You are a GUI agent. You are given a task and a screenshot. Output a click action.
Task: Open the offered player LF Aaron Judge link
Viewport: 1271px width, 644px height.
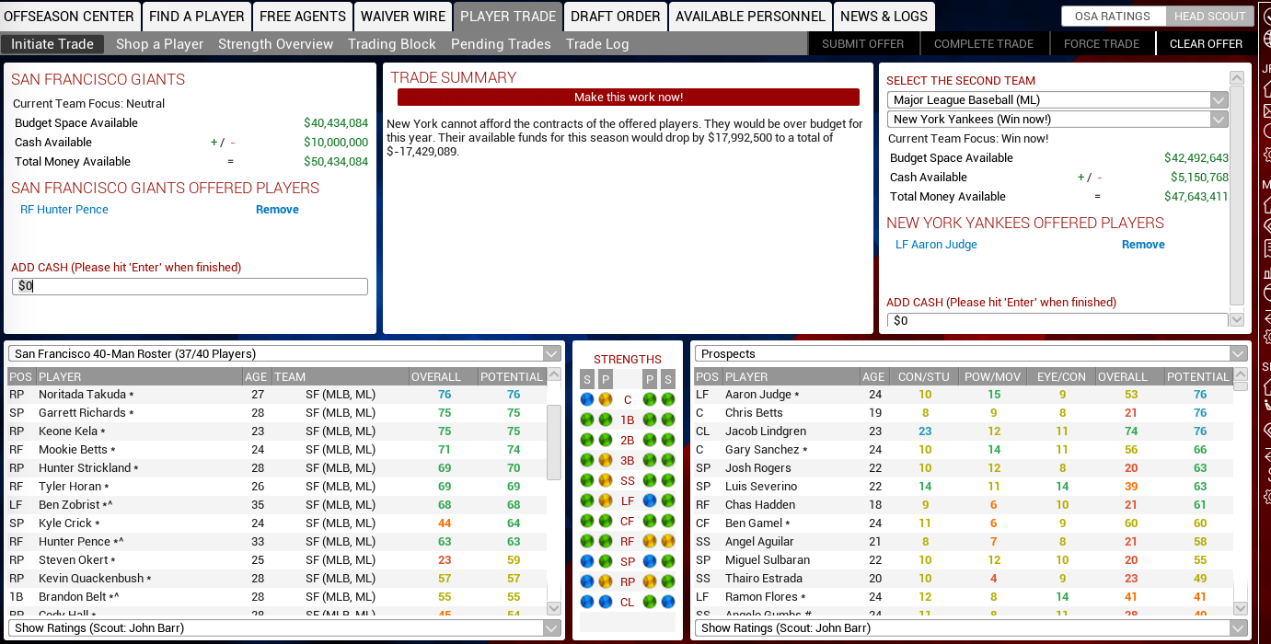click(x=936, y=245)
